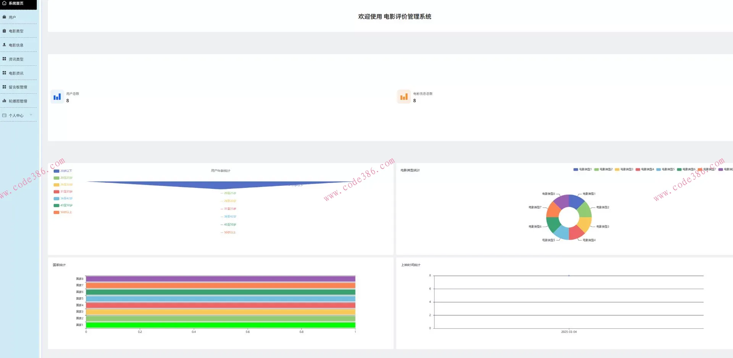Toggle 电影类型2 in the pie chart legend

click(x=603, y=169)
